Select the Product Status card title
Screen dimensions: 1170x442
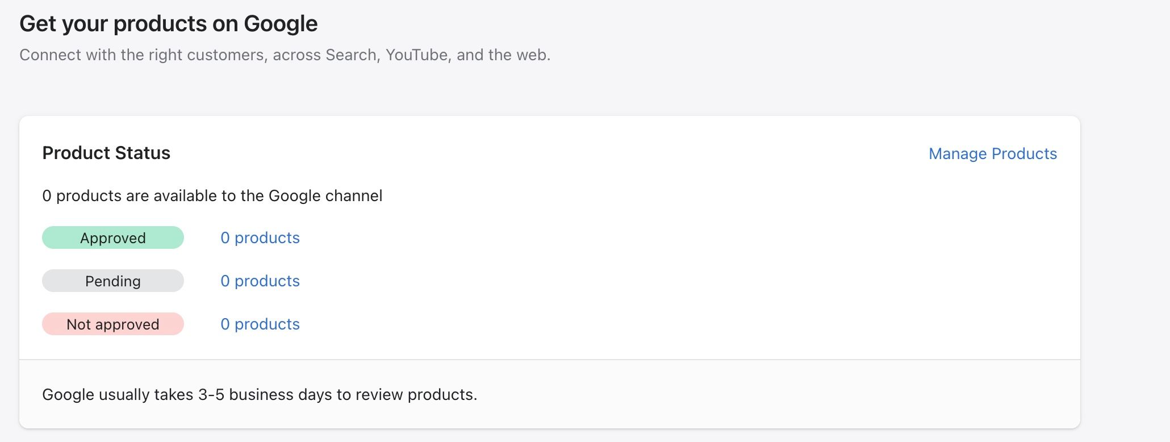[106, 153]
